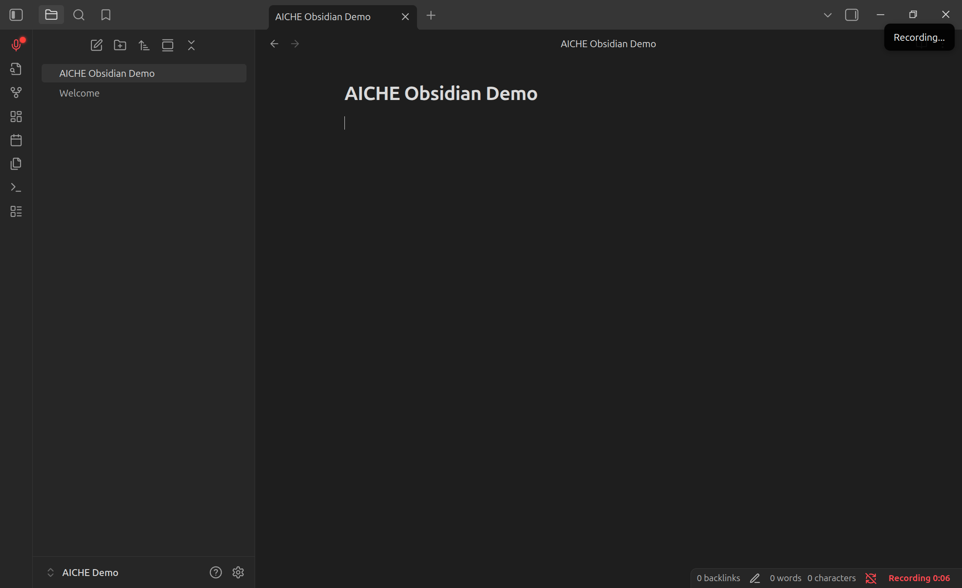Image resolution: width=962 pixels, height=588 pixels.
Task: Select the Welcome note in the explorer
Action: tap(79, 93)
